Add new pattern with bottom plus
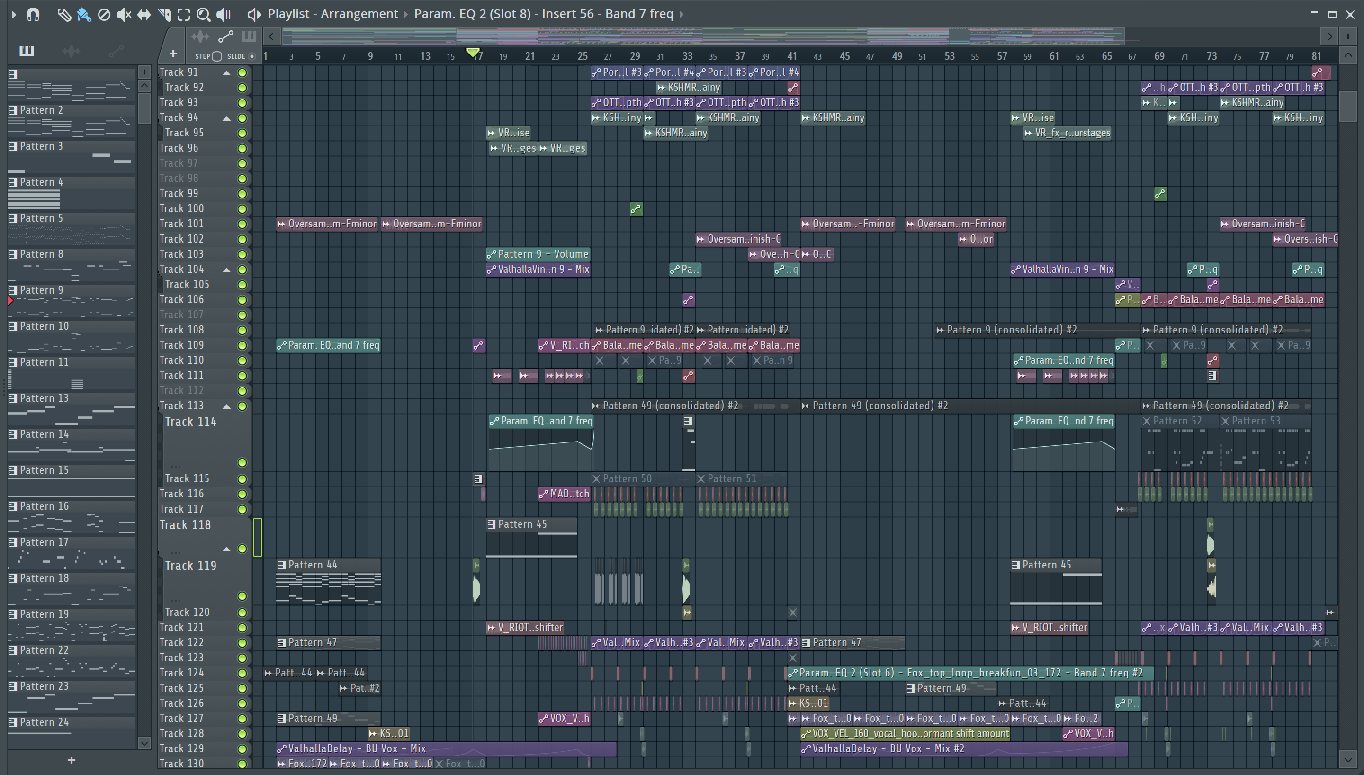Viewport: 1364px width, 775px height. (72, 761)
